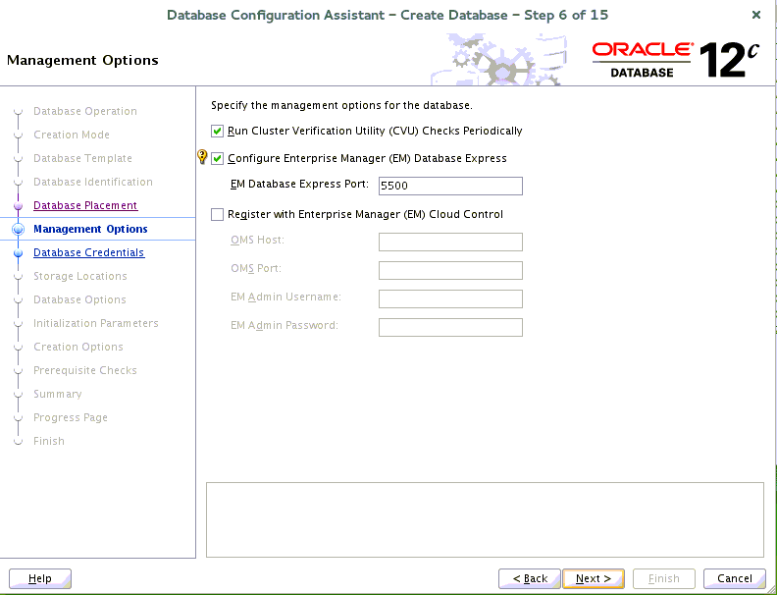Screen dimensions: 777x595
Task: Click the EM Database Express Port field
Action: pyautogui.click(x=450, y=186)
